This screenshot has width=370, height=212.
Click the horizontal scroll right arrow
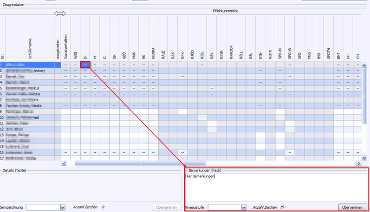pos(359,163)
